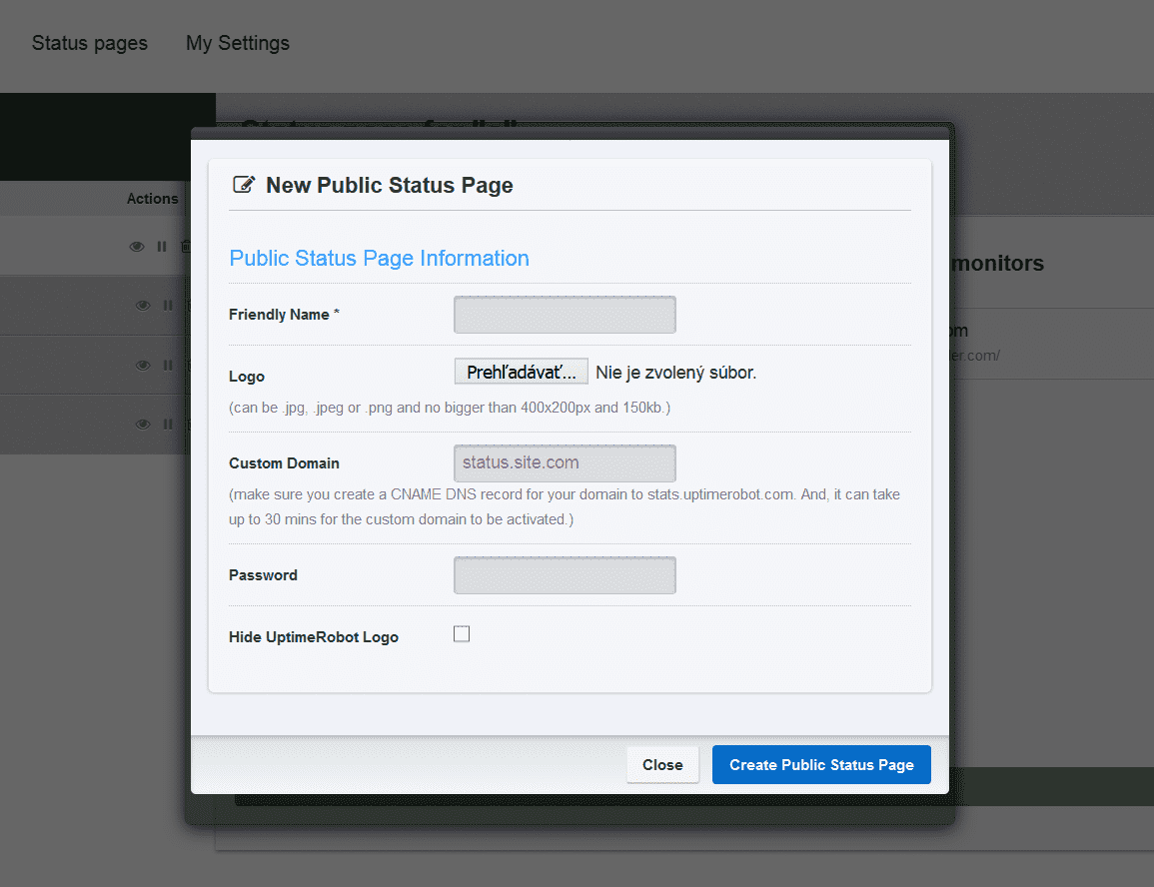The height and width of the screenshot is (887, 1154).
Task: Pause the status page in the third row
Action: point(168,364)
